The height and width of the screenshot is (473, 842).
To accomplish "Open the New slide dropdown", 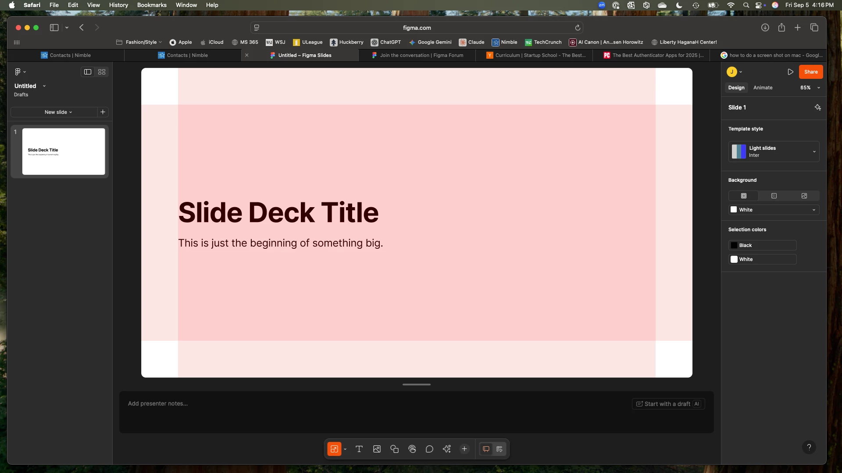I will pyautogui.click(x=58, y=112).
